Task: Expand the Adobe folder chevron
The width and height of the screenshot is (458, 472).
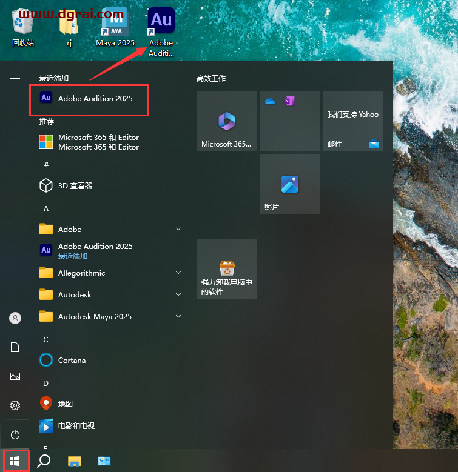Action: coord(178,229)
